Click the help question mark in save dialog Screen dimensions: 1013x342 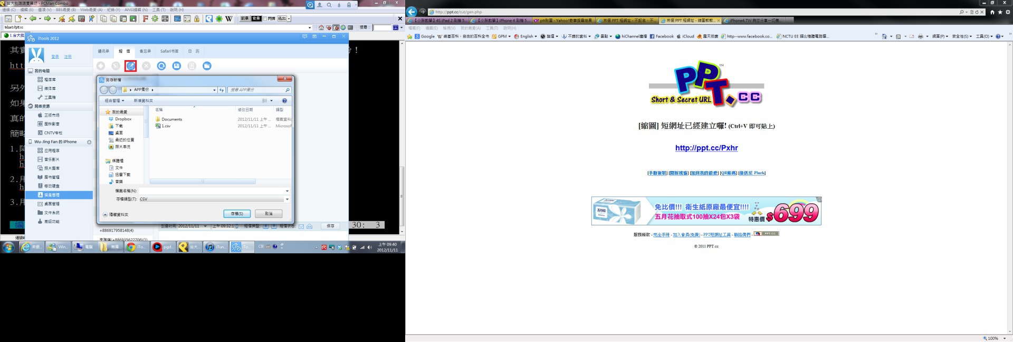point(284,101)
